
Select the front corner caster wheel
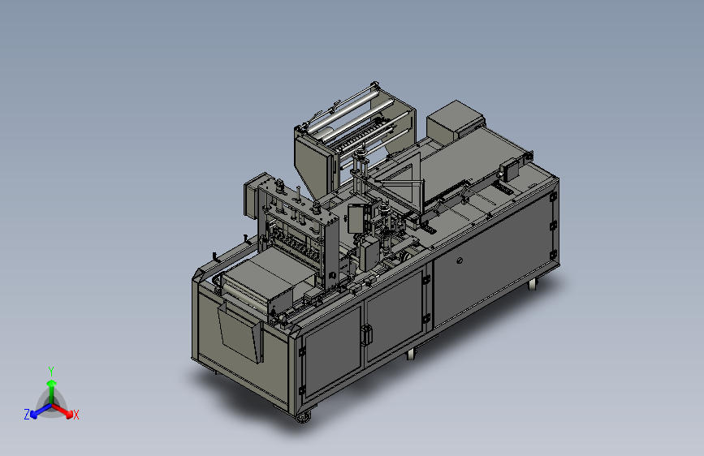point(304,417)
